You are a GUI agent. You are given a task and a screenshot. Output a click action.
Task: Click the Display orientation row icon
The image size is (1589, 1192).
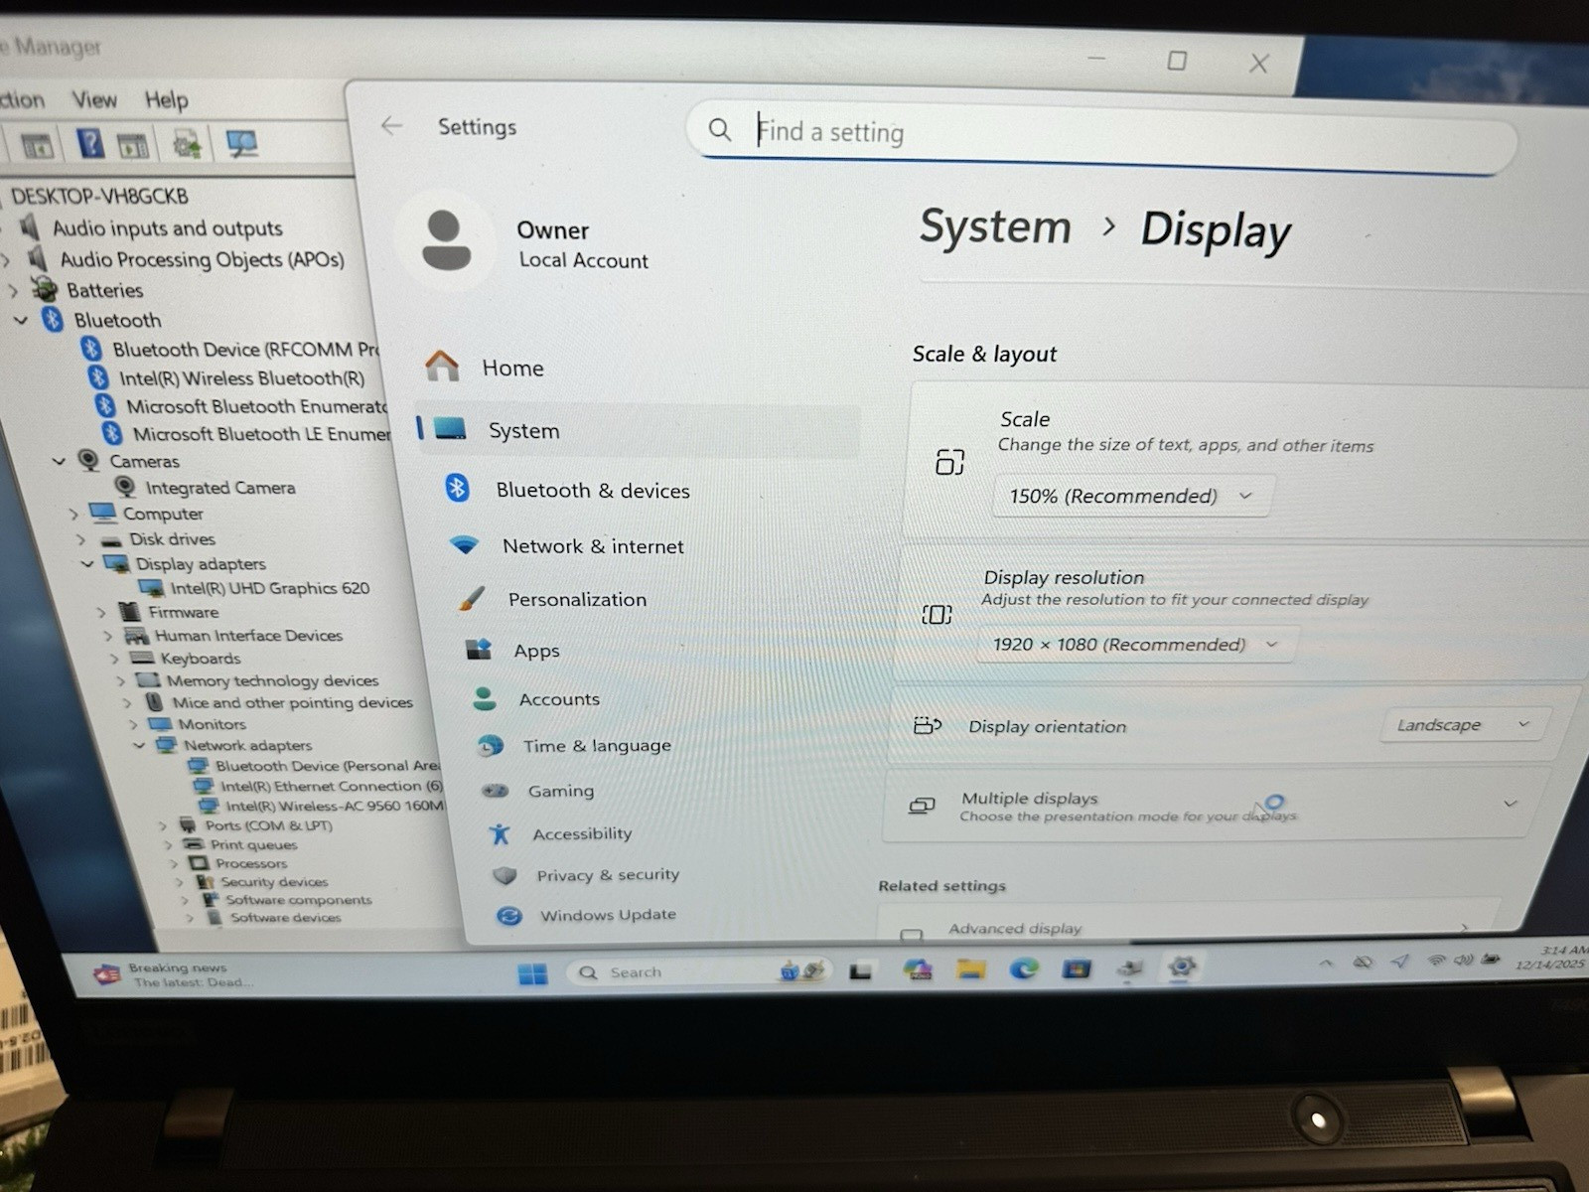click(928, 726)
